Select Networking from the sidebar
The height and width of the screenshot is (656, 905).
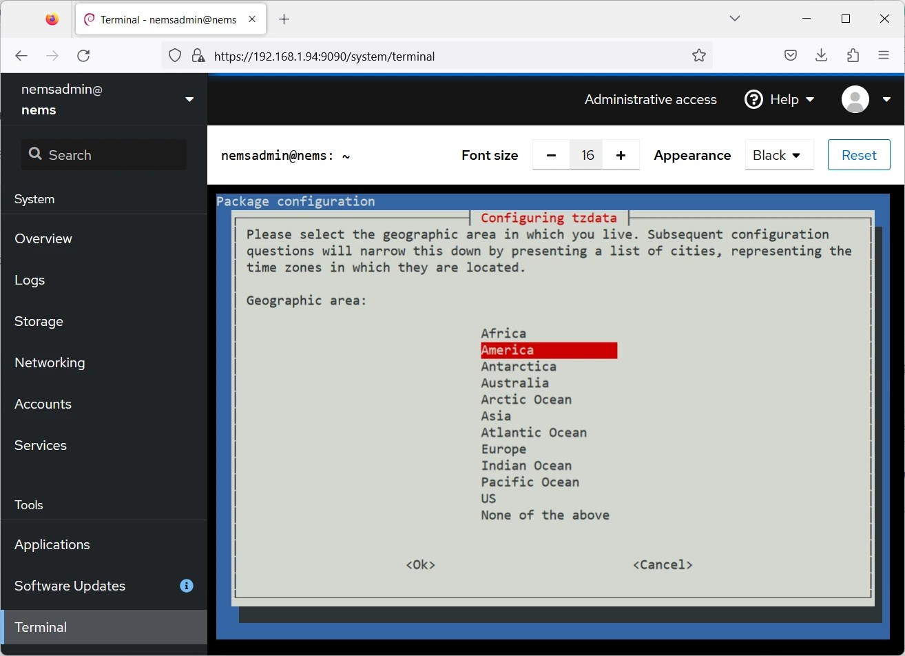(x=49, y=362)
